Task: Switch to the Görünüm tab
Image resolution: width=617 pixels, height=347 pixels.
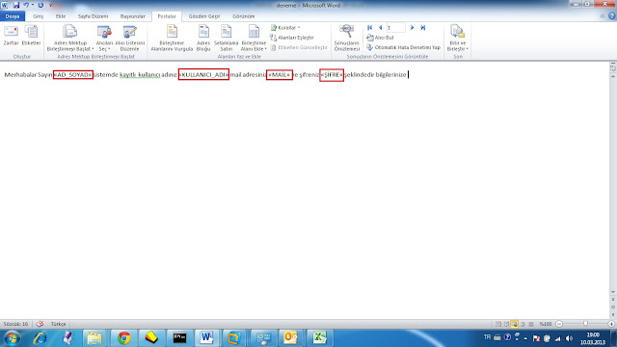Action: tap(244, 16)
